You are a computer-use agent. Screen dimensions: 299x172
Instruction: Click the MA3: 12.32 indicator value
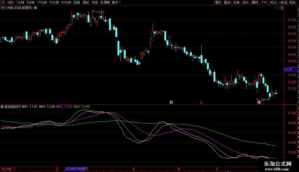[x=64, y=107]
